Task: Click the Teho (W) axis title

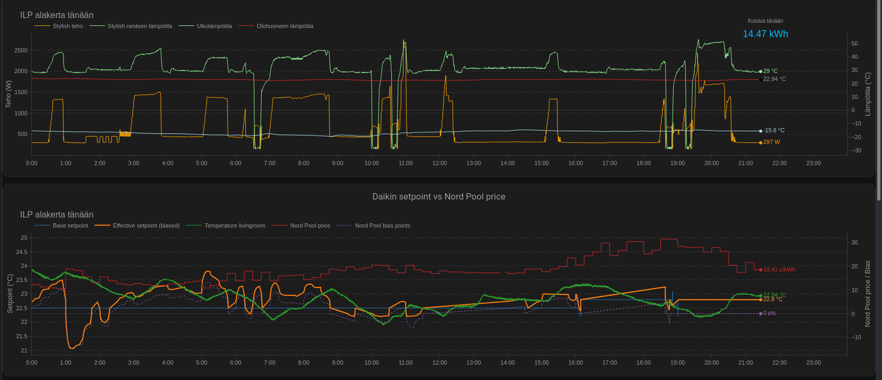Action: pos(8,94)
